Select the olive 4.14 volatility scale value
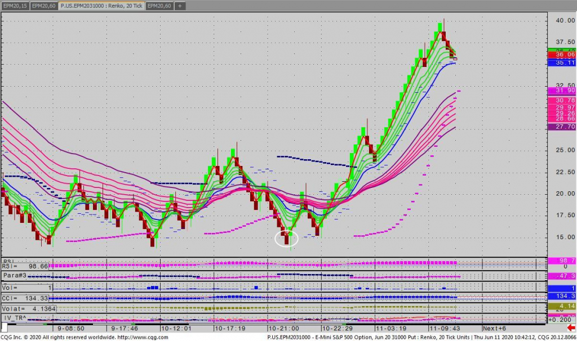The width and height of the screenshot is (577, 341). pyautogui.click(x=562, y=306)
